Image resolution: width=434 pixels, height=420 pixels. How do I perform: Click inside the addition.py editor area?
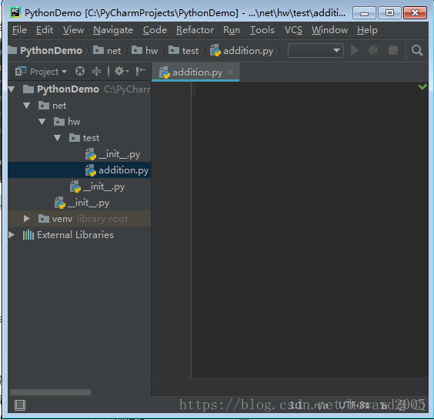tap(309, 230)
